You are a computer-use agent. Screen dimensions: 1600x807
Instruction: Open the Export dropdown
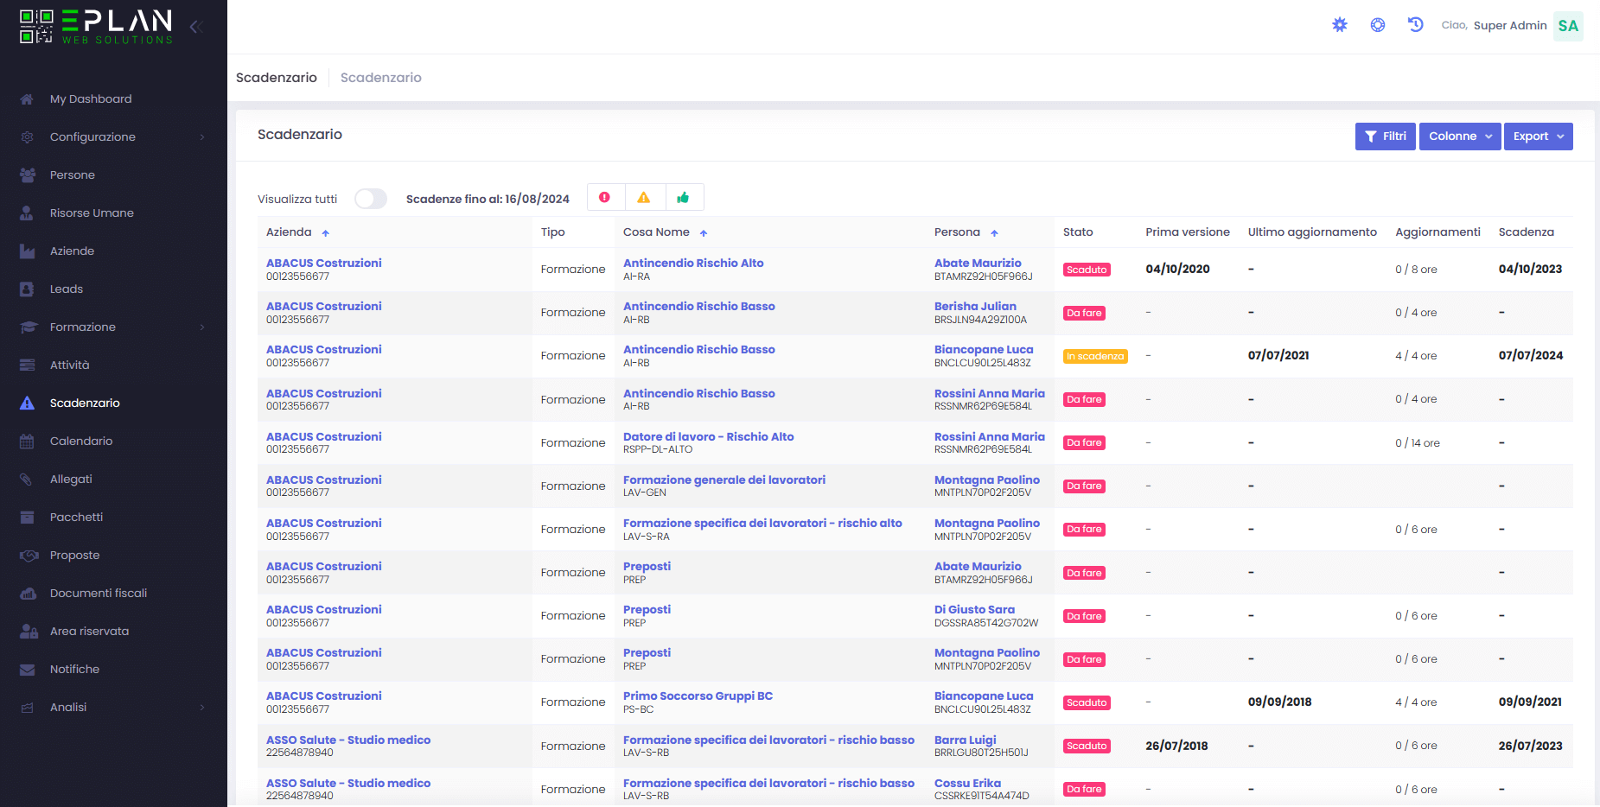[1539, 137]
